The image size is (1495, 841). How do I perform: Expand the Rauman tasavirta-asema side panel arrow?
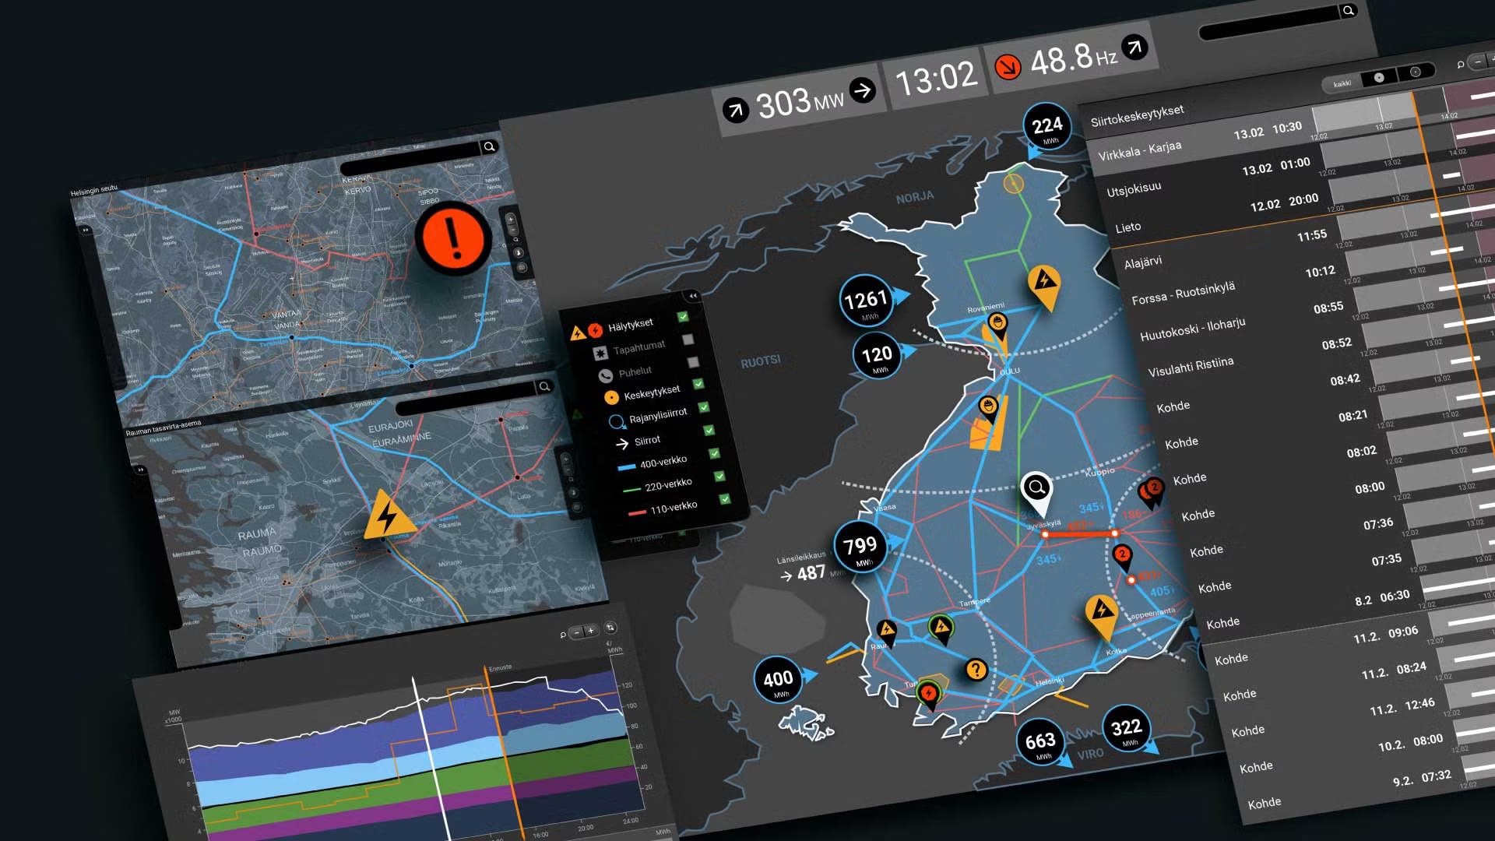140,470
